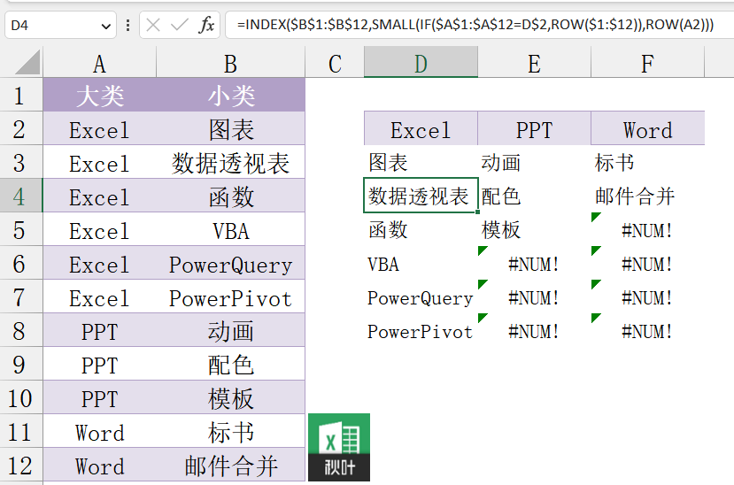Select column C header

tap(335, 63)
